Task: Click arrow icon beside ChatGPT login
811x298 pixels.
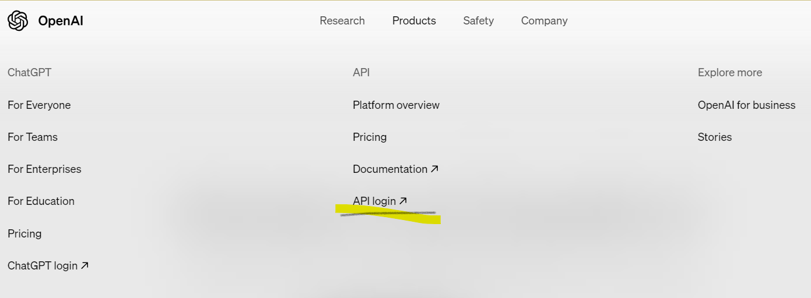Action: pyautogui.click(x=85, y=265)
